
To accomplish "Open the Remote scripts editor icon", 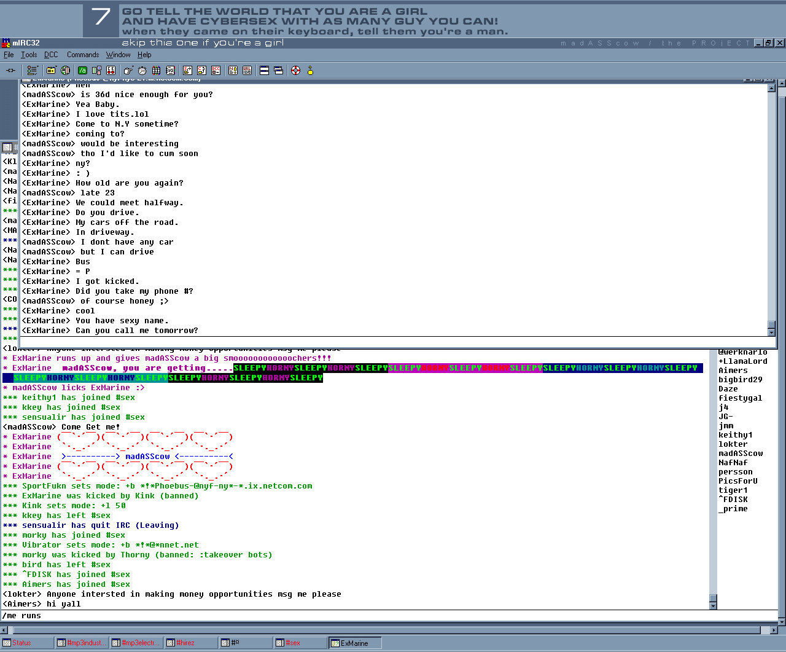I will [111, 71].
